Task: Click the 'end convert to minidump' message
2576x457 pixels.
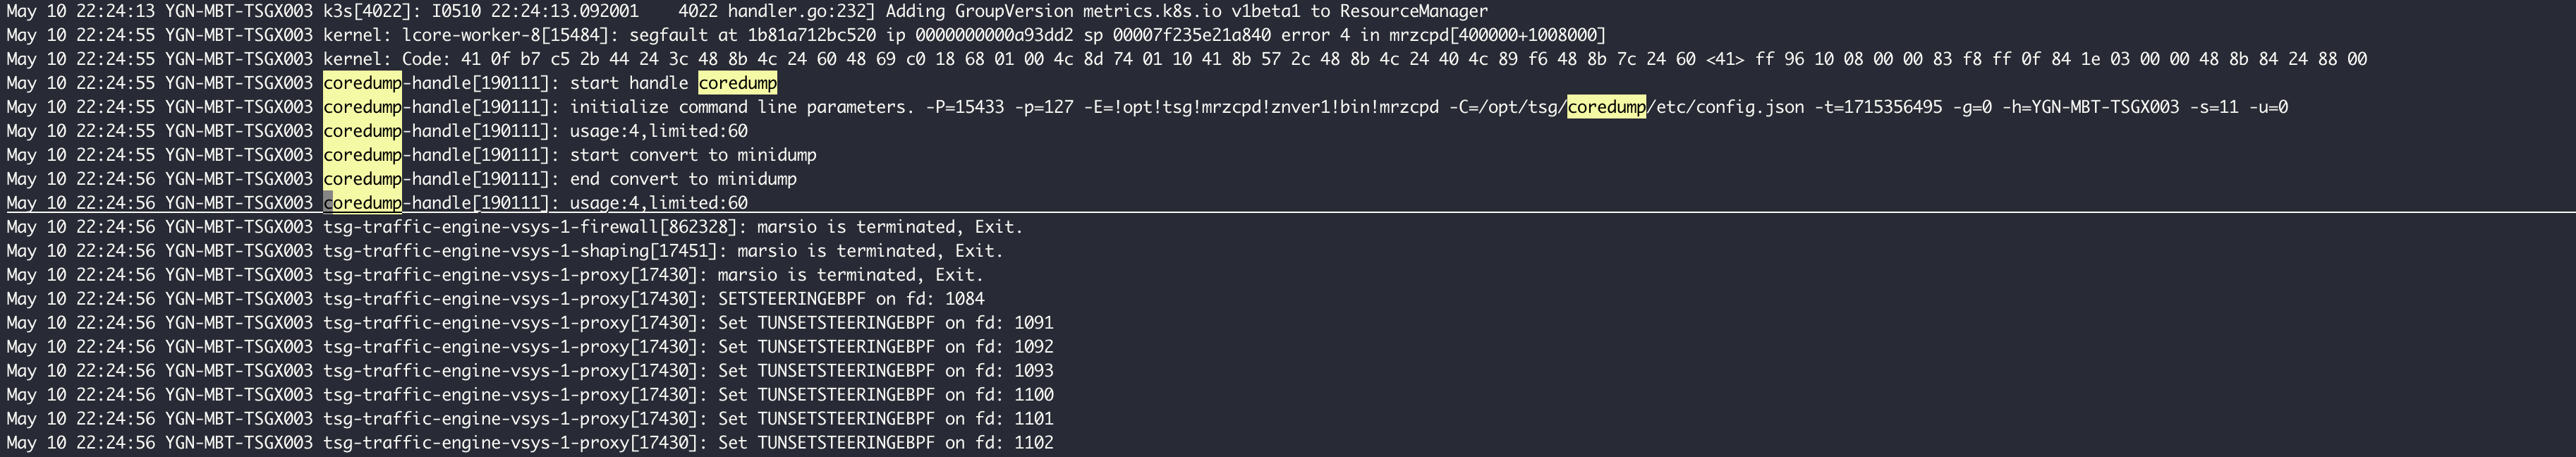Action: point(683,179)
